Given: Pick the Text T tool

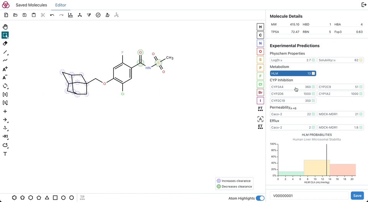Looking at the screenshot, I should coord(5,154).
